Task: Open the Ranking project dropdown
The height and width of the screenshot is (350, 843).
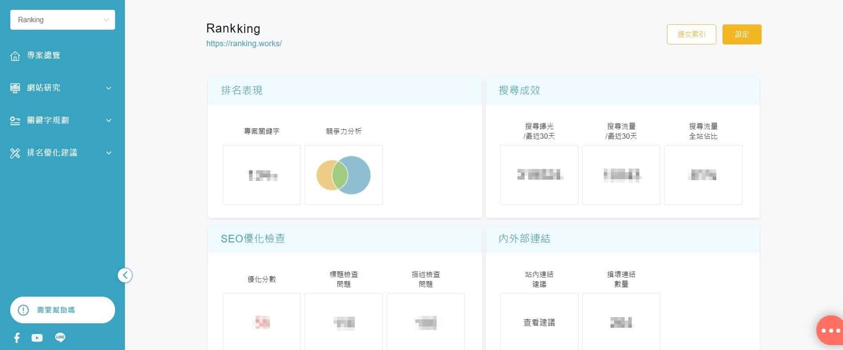Action: (x=63, y=20)
